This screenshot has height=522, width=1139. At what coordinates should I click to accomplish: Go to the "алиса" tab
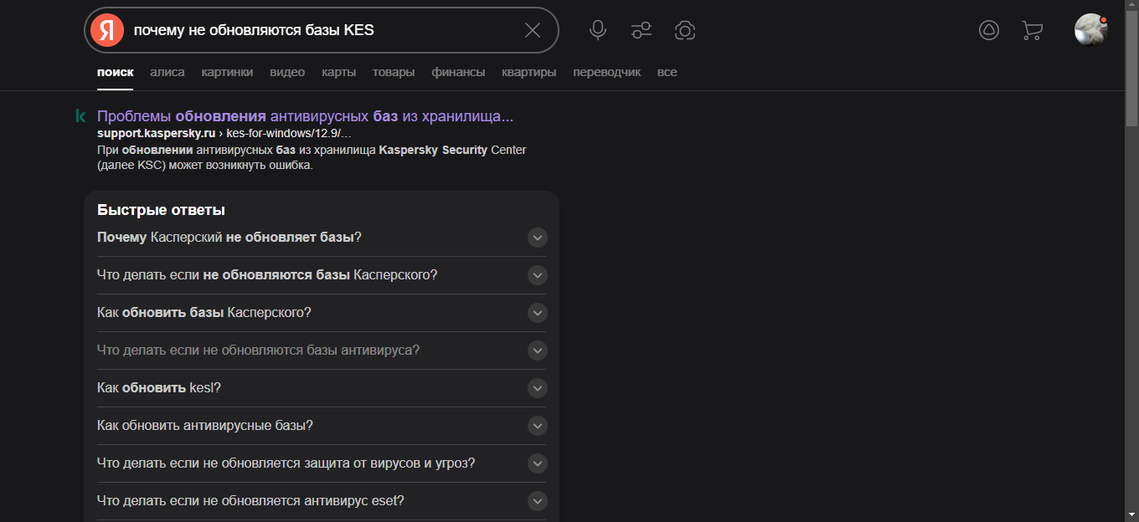pos(167,72)
